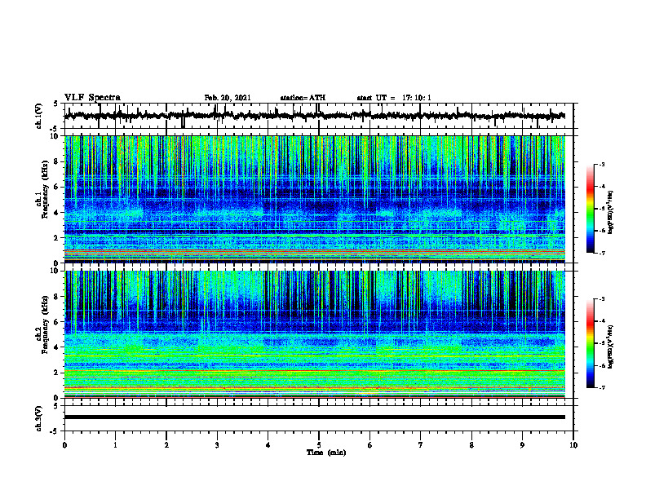Image resolution: width=646 pixels, height=499 pixels.
Task: Click the "ch.3(V)" axis label
Action: coord(39,418)
